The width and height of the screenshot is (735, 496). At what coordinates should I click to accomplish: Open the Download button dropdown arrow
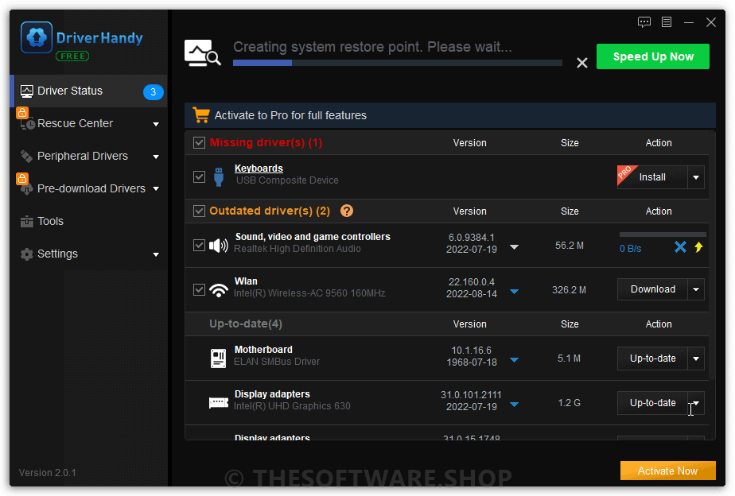coord(696,289)
